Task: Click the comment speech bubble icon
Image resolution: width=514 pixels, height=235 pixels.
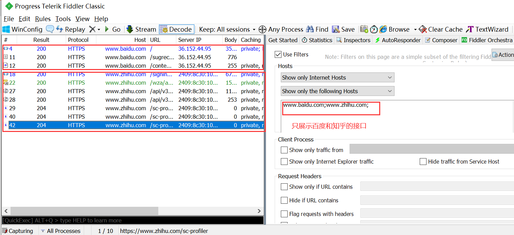Action: pyautogui.click(x=50, y=29)
